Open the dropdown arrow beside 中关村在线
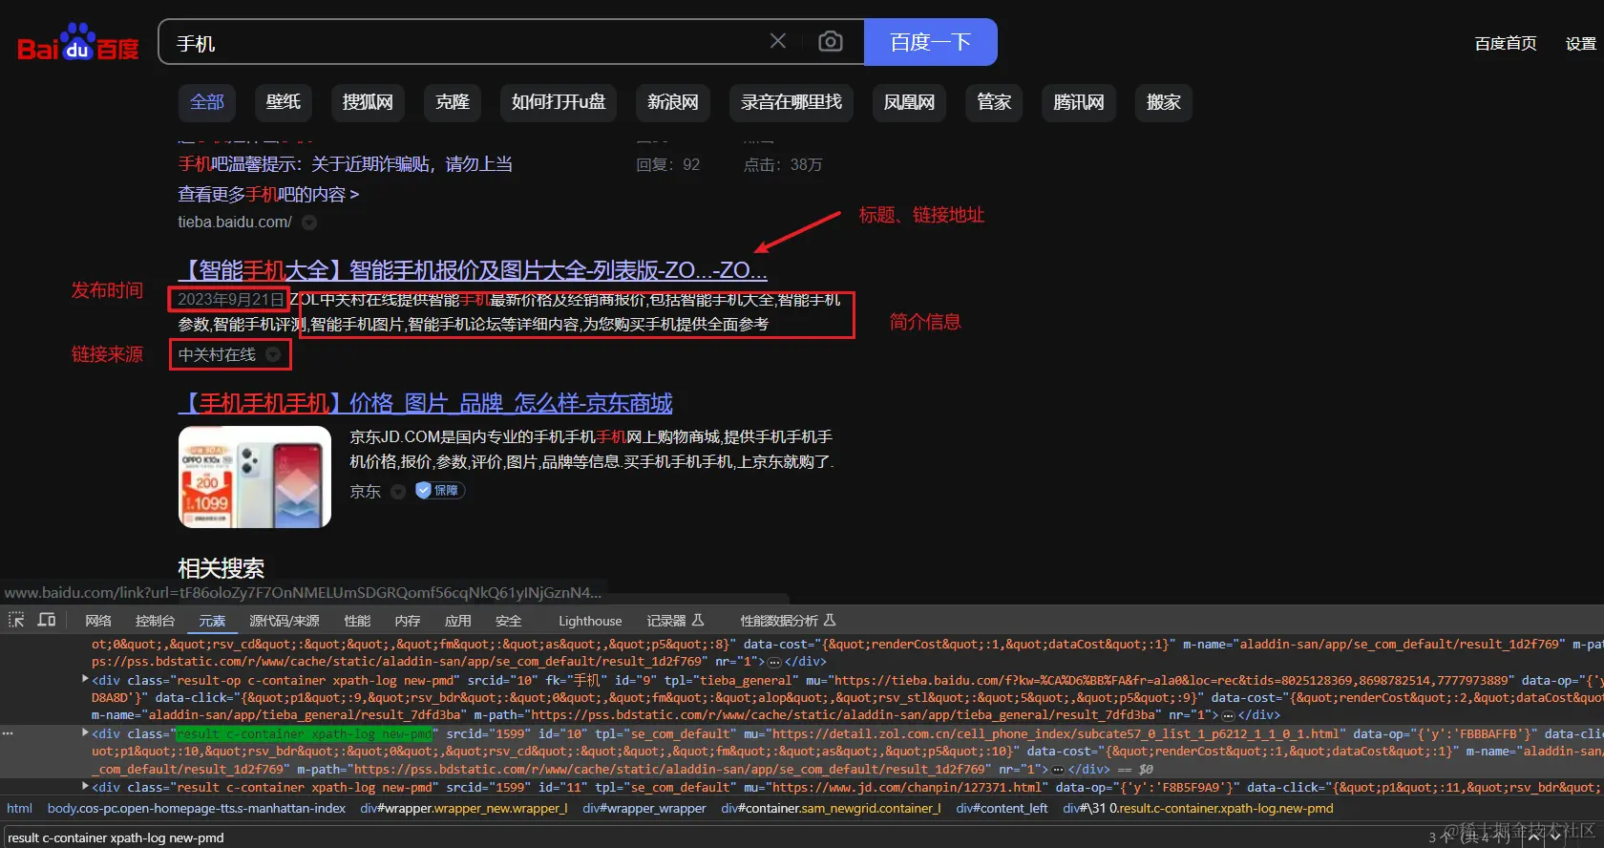This screenshot has height=848, width=1604. tap(273, 355)
